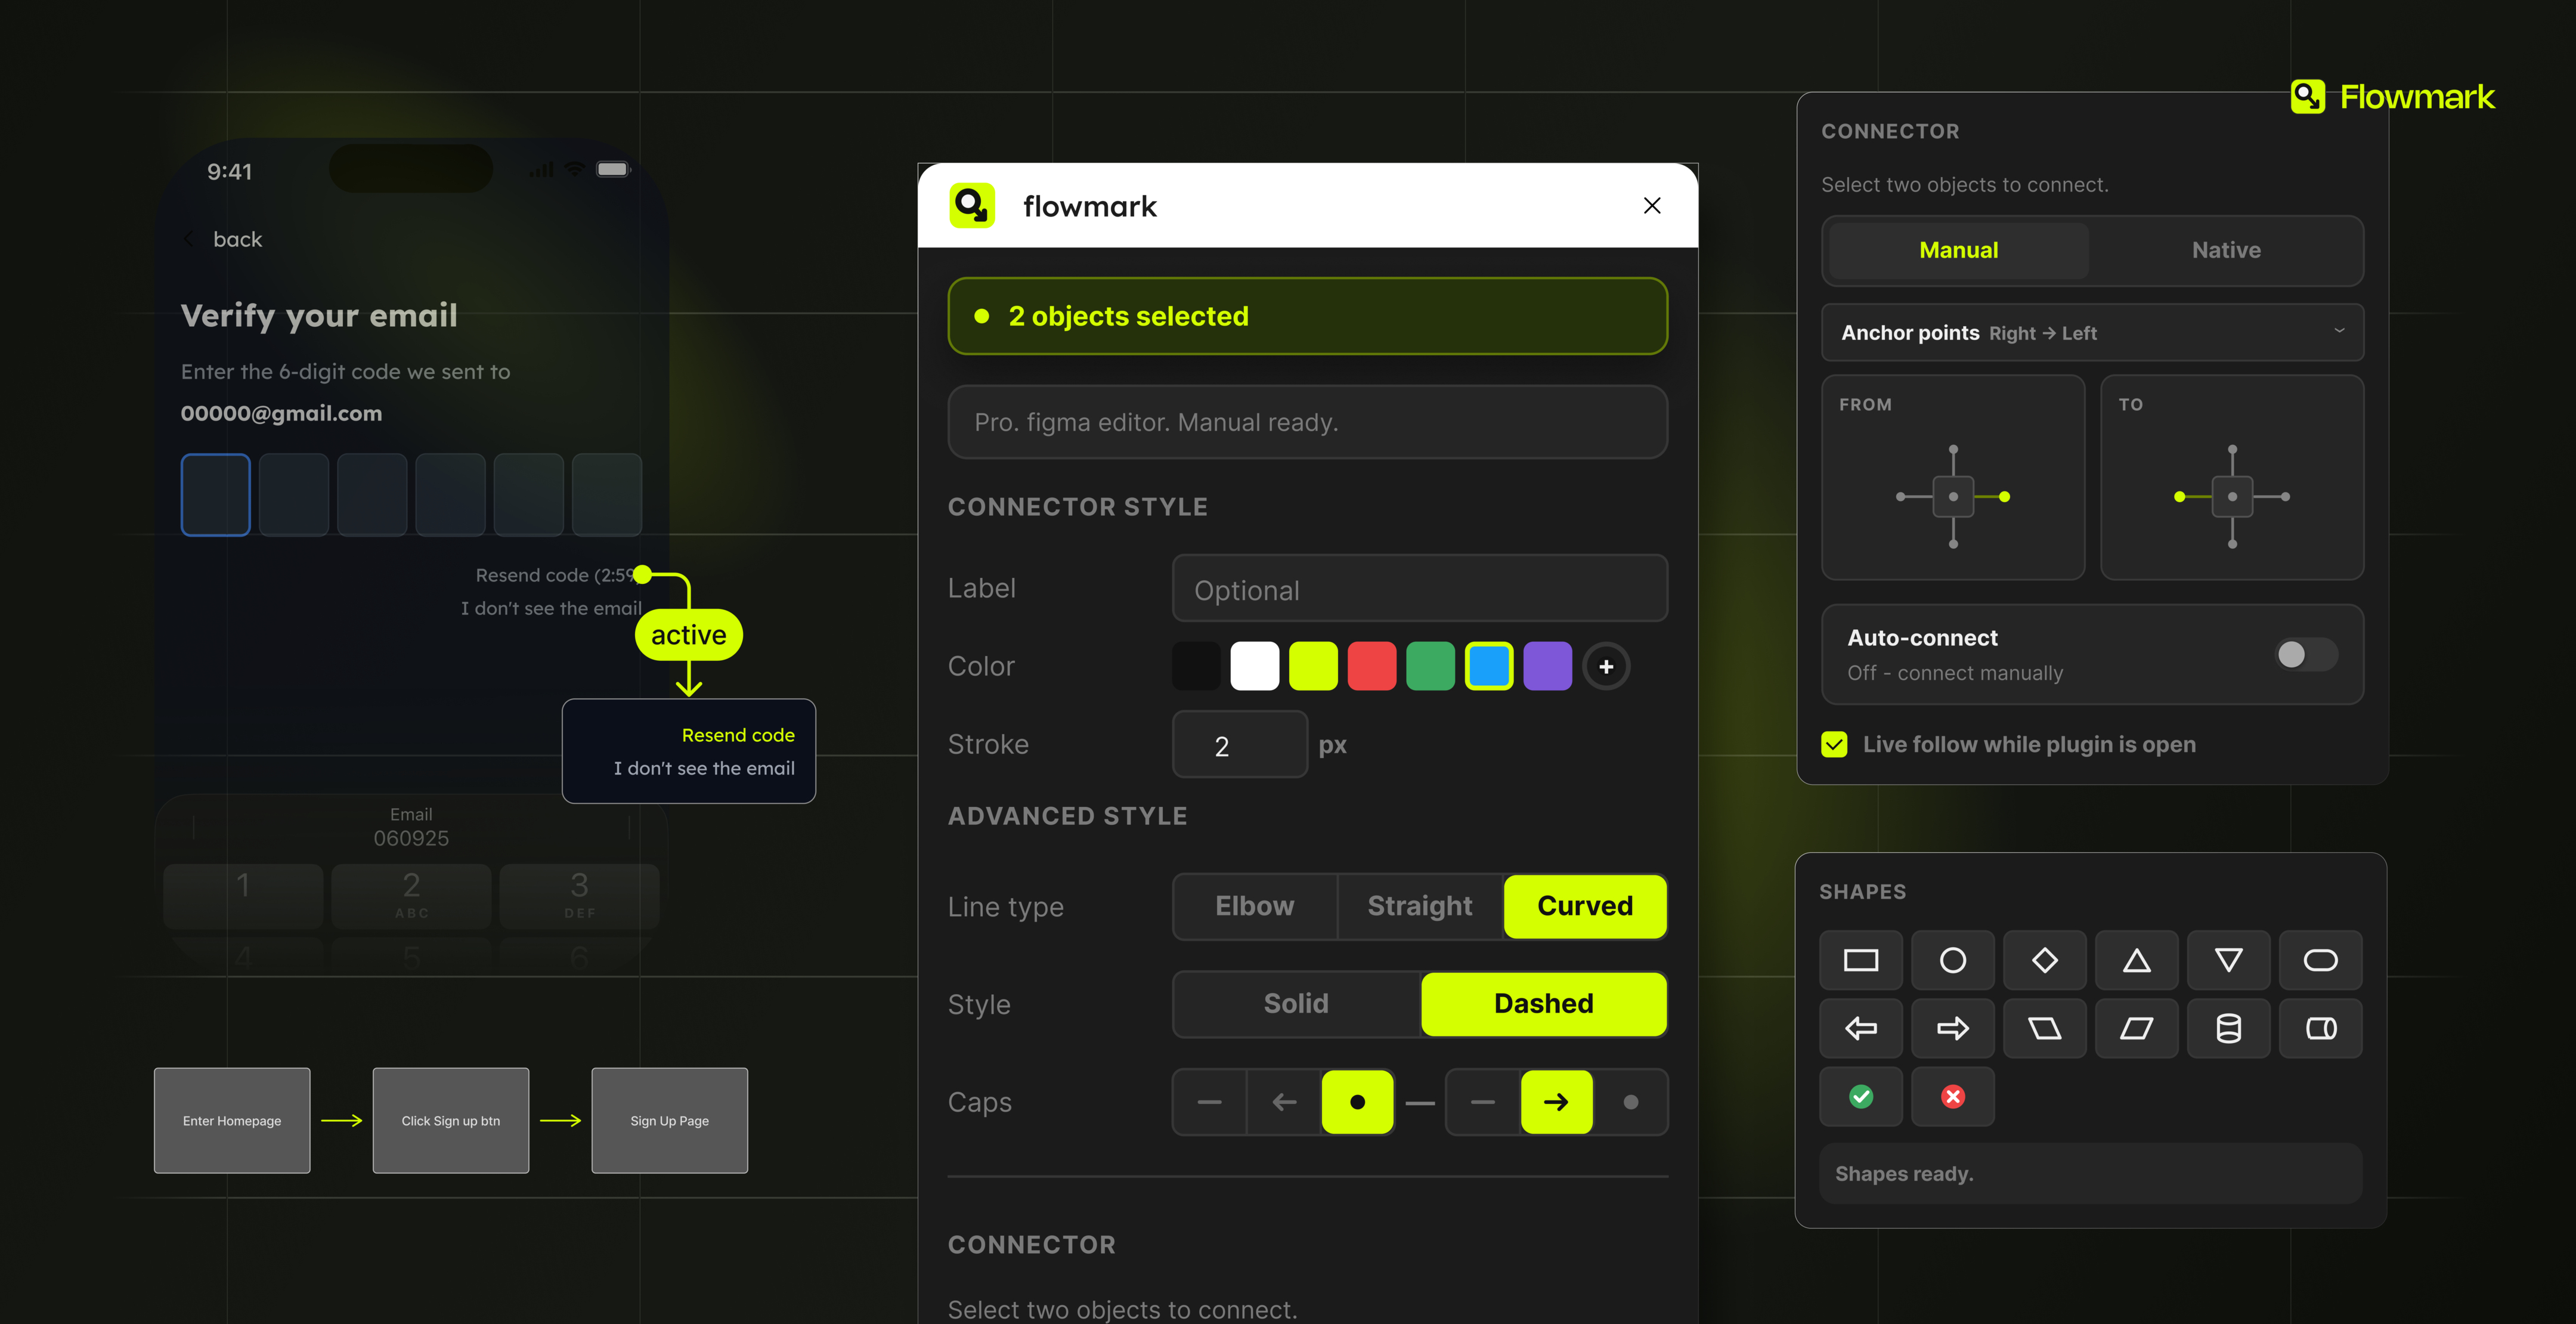Image resolution: width=2576 pixels, height=1324 pixels.
Task: Pick the black color swatch
Action: (1196, 667)
